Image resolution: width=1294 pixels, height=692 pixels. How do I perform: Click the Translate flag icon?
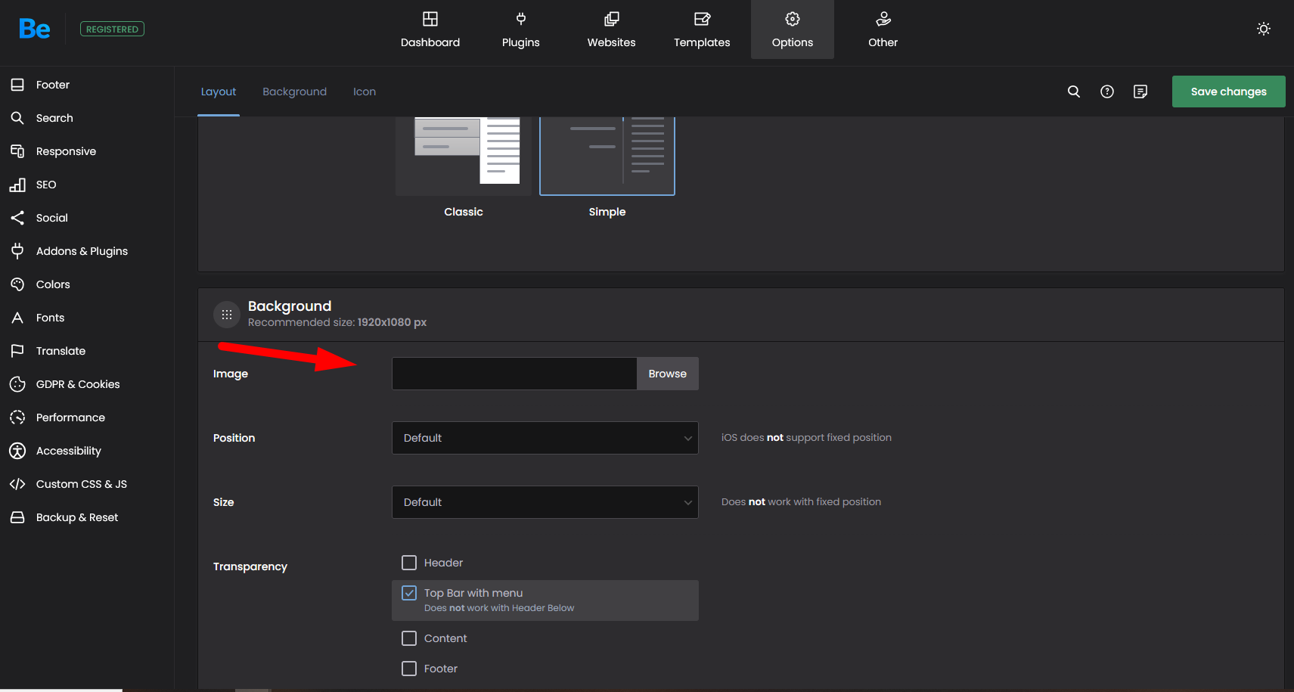(17, 351)
